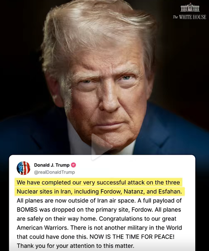The width and height of the screenshot is (209, 251).
Task: Open the flag-themed profile avatar
Action: 23,168
